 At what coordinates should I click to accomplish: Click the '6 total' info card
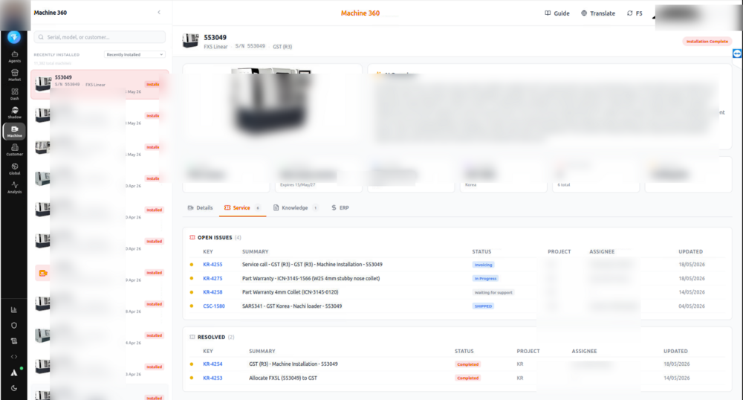pos(596,175)
